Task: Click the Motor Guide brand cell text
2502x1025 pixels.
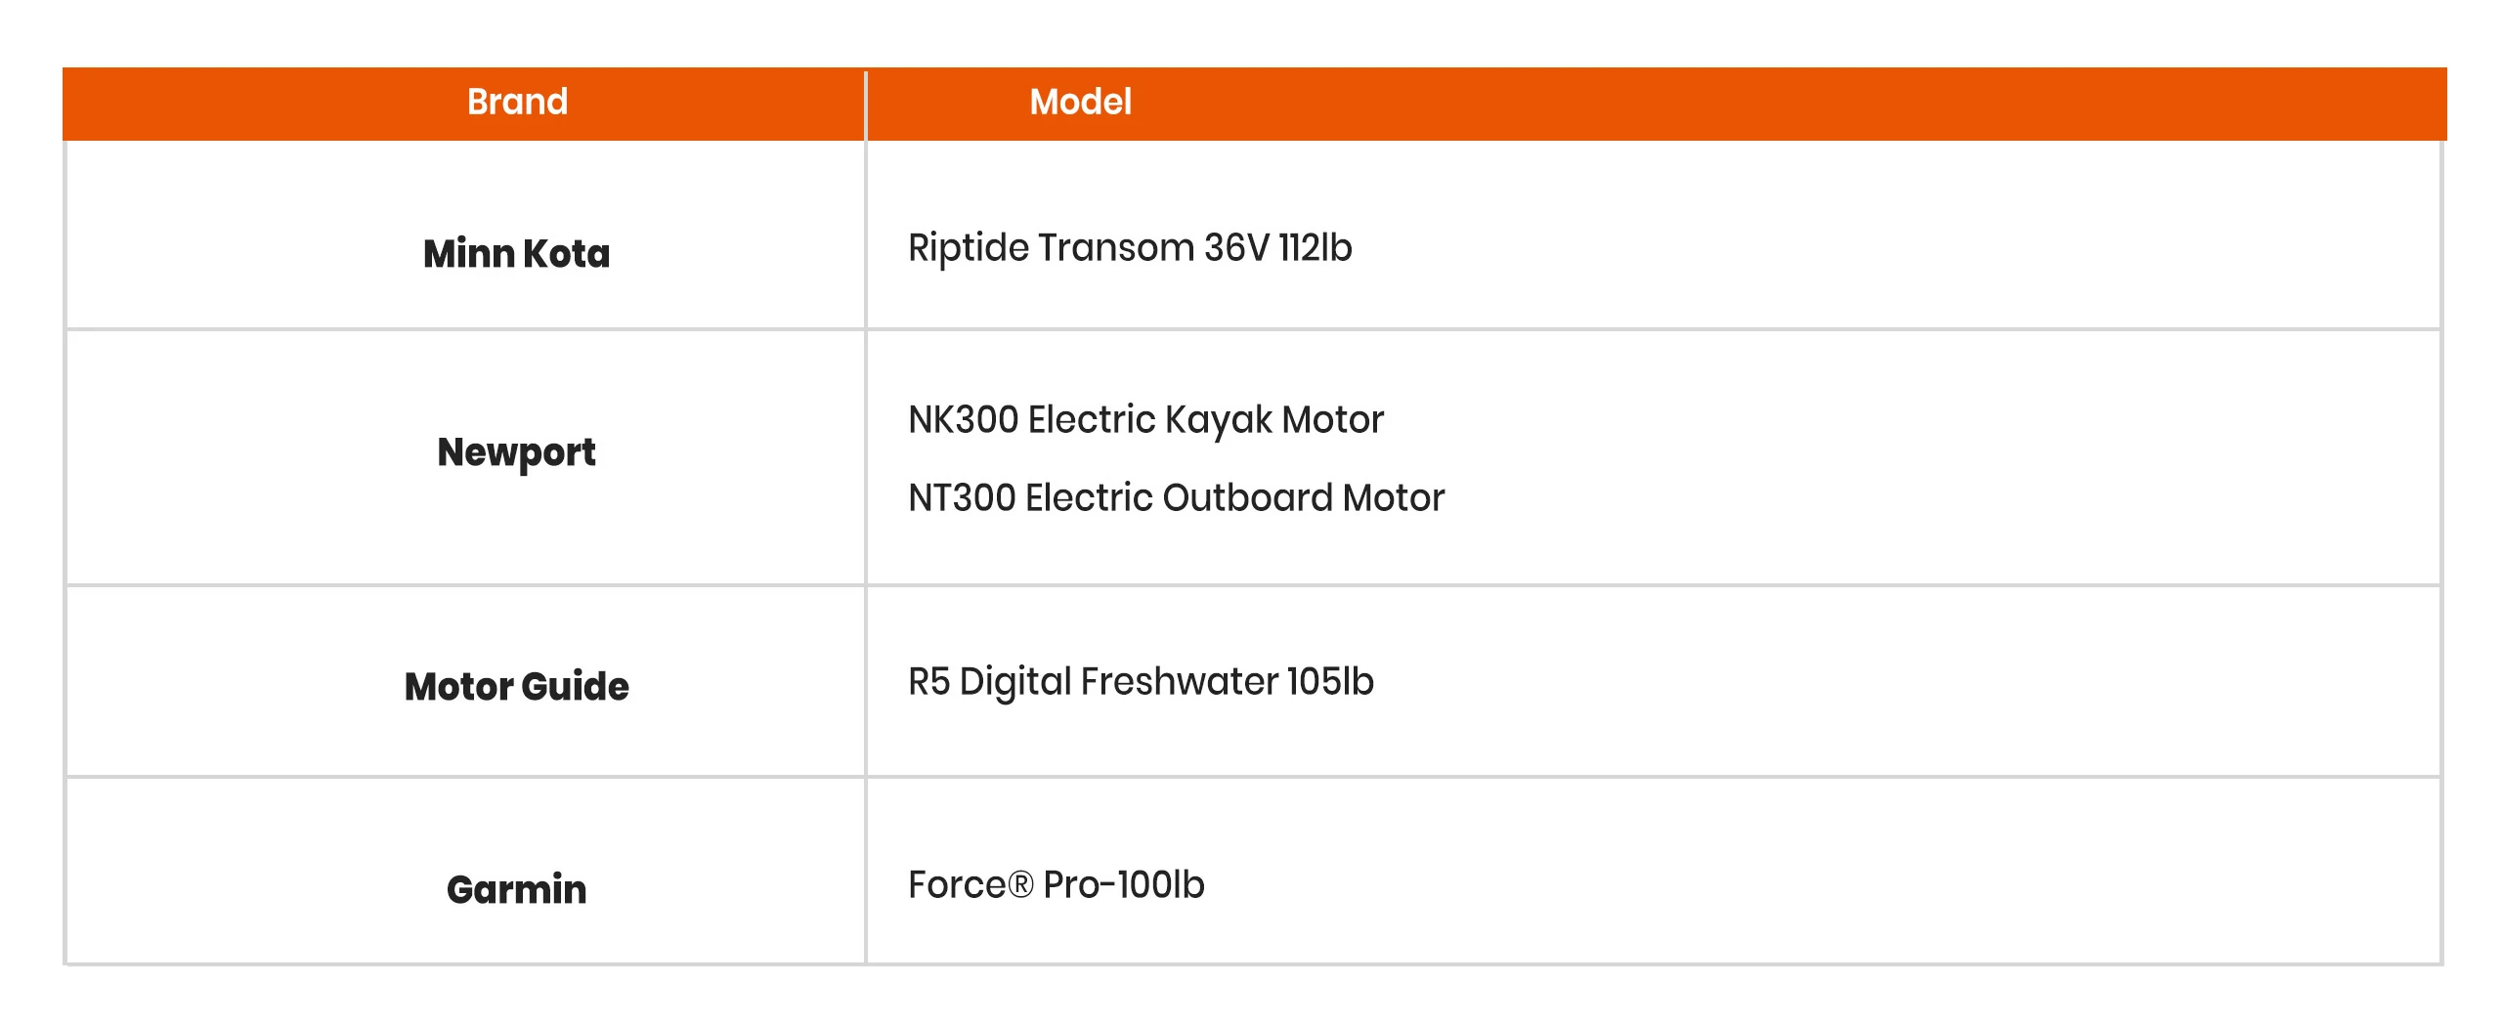Action: [x=516, y=687]
